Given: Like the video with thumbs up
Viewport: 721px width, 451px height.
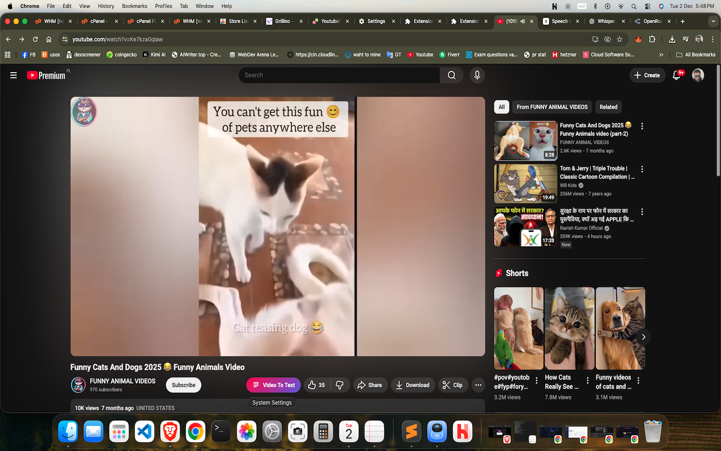Looking at the screenshot, I should [x=317, y=385].
